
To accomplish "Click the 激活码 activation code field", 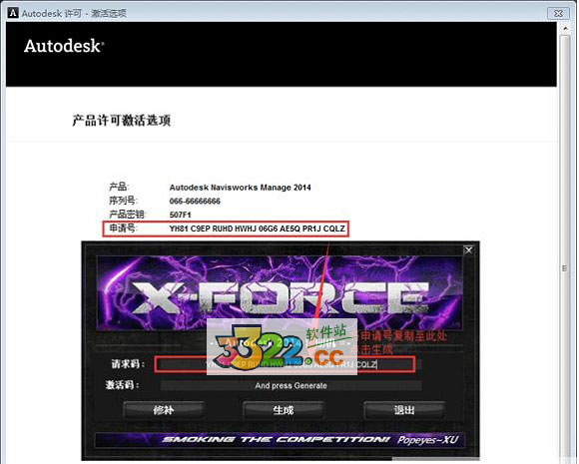I will click(x=290, y=385).
